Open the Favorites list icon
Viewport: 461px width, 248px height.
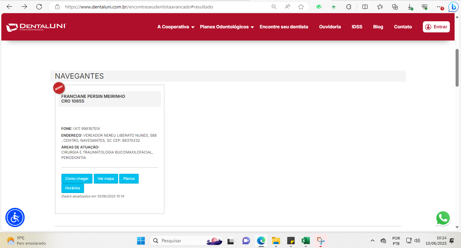point(380,7)
